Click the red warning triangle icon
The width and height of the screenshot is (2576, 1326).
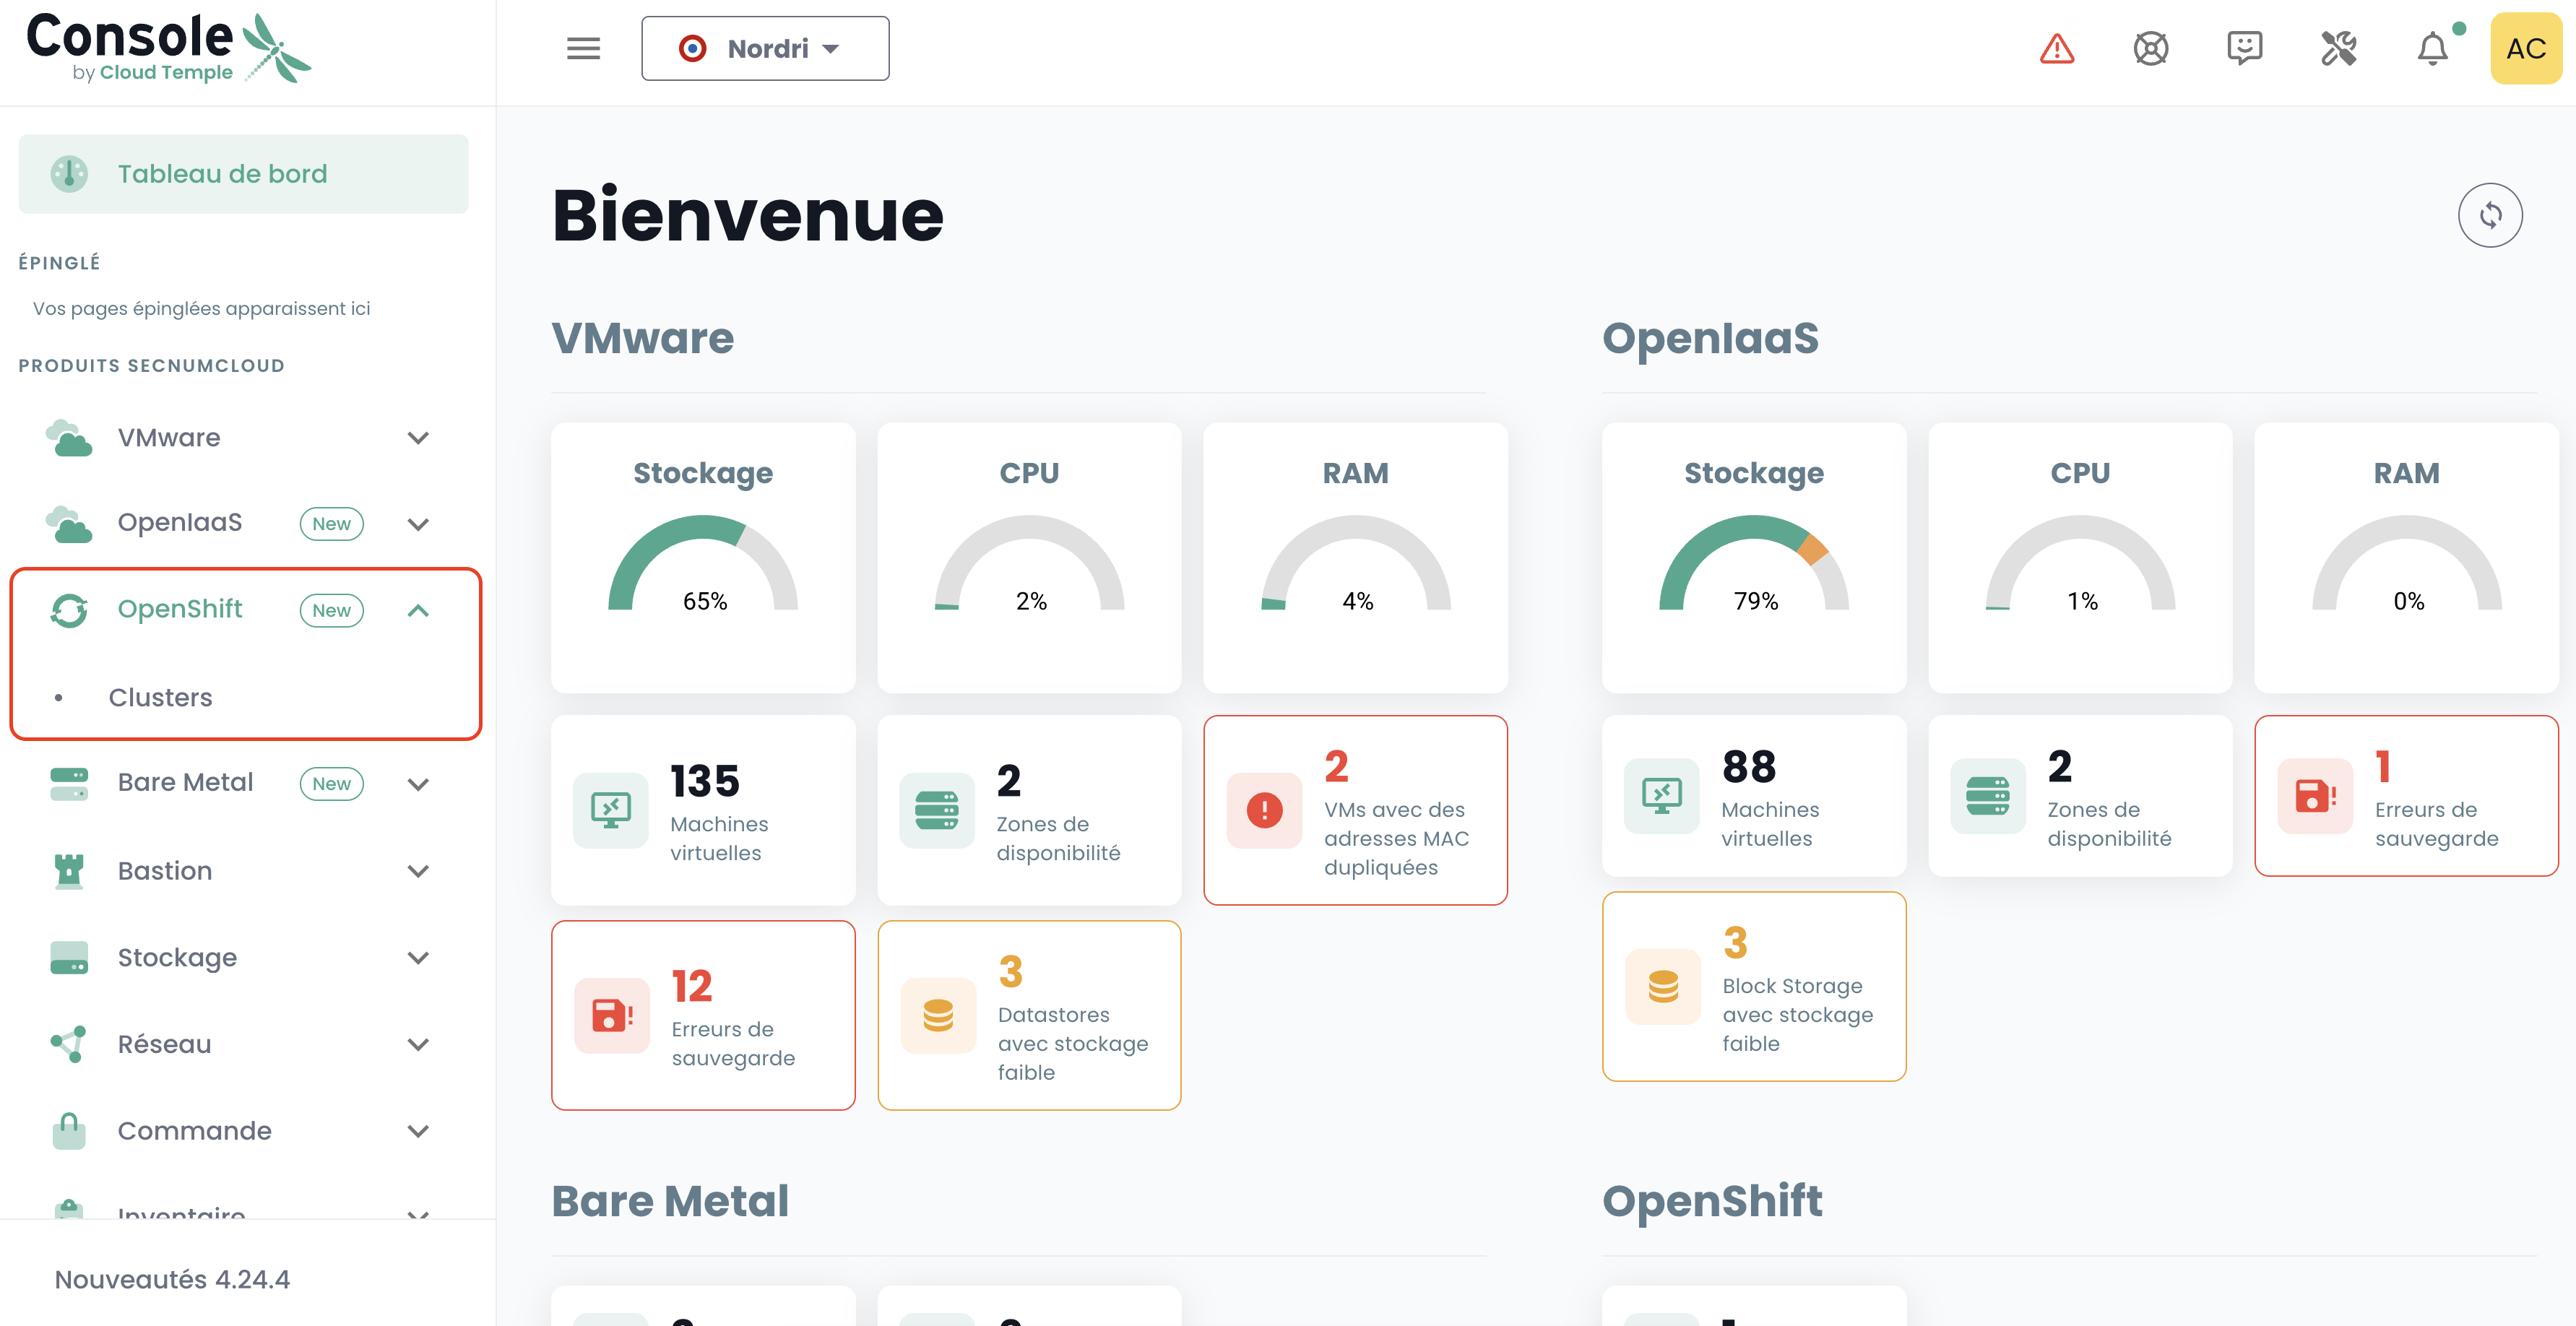[x=2056, y=48]
